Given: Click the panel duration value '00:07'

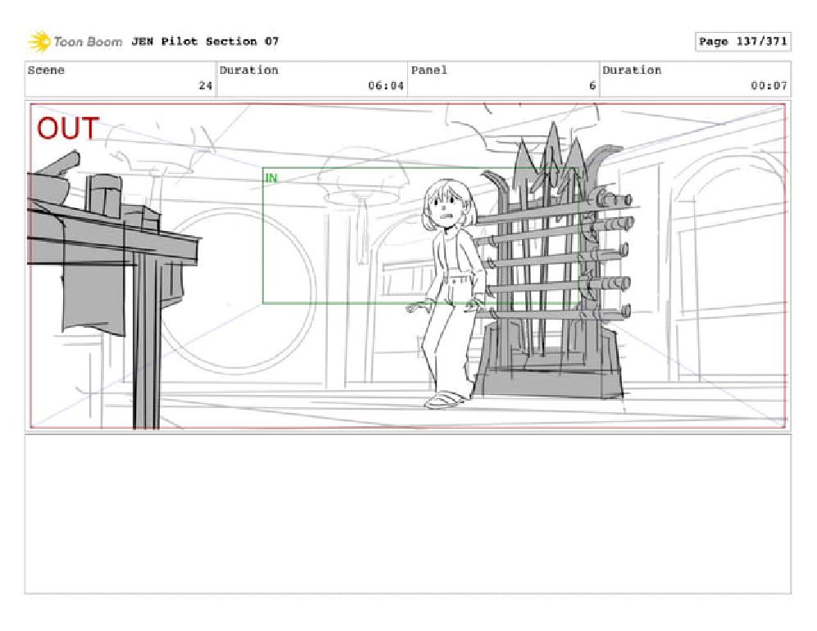Looking at the screenshot, I should (x=769, y=85).
